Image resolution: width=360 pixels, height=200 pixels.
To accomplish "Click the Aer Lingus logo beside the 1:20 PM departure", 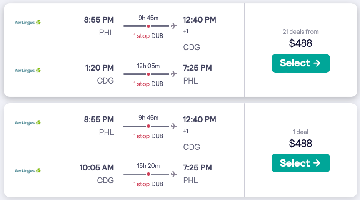I will coord(27,71).
